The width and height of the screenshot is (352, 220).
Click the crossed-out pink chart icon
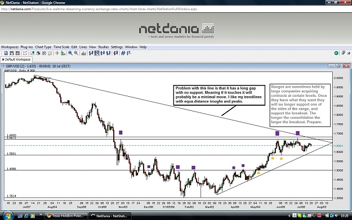[x=44, y=53]
